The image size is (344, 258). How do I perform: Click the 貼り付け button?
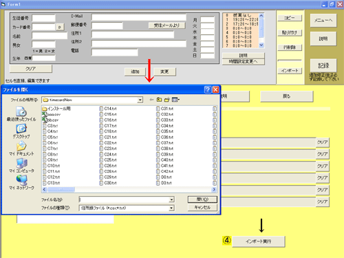(x=290, y=32)
